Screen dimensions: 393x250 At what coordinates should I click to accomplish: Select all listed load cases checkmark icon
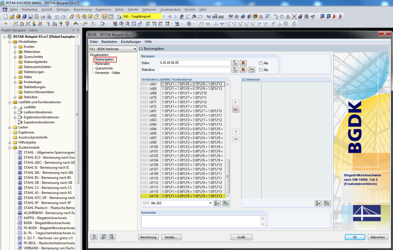[x=217, y=203]
